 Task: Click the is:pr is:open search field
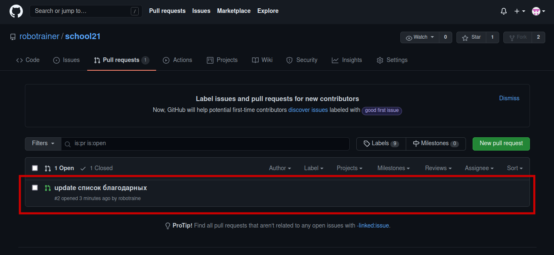click(x=206, y=144)
